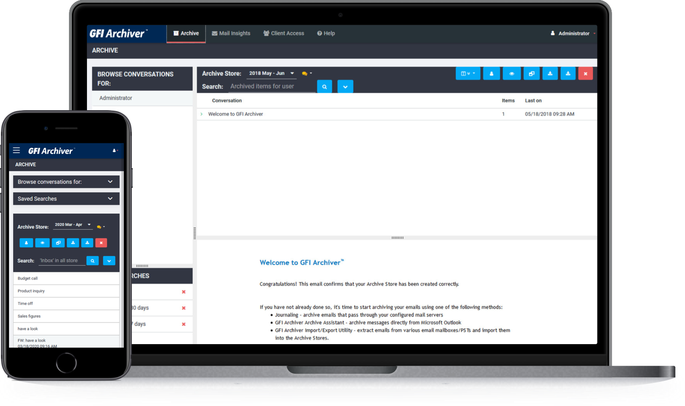Image resolution: width=685 pixels, height=406 pixels.
Task: Click the desktop toolbar user icon button
Action: click(491, 73)
